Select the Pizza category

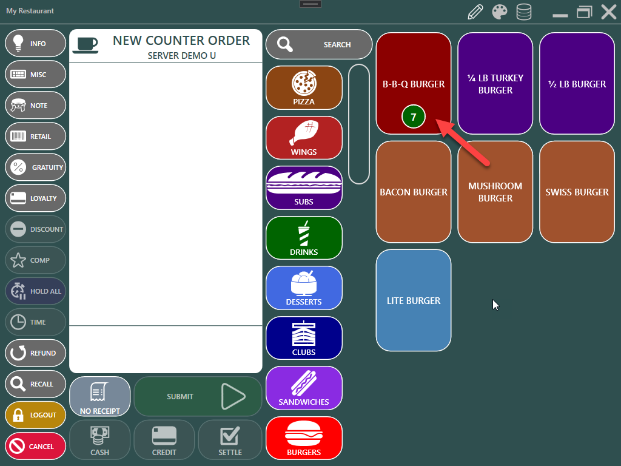(x=304, y=89)
